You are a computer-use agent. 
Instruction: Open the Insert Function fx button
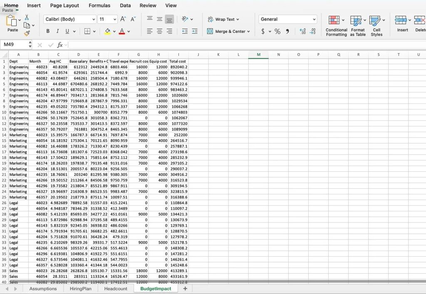click(x=60, y=45)
